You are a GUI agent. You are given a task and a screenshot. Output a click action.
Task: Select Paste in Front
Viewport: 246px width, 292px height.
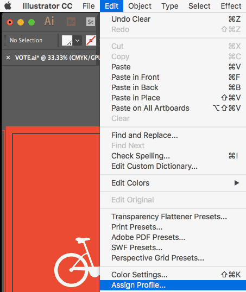click(x=173, y=77)
